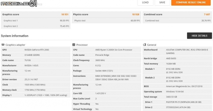Screen dimensions: 213x111
Task: Select CPU name AMD Ryzen 5 2600X
Action: (x=114, y=50)
